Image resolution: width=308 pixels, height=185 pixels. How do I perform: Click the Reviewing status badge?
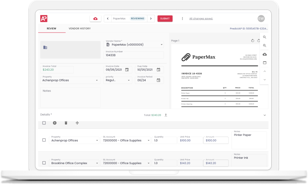coord(137,19)
